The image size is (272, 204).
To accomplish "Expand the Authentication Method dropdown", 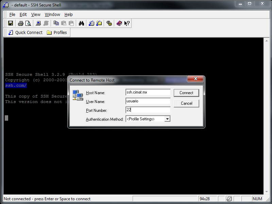I will [167, 119].
